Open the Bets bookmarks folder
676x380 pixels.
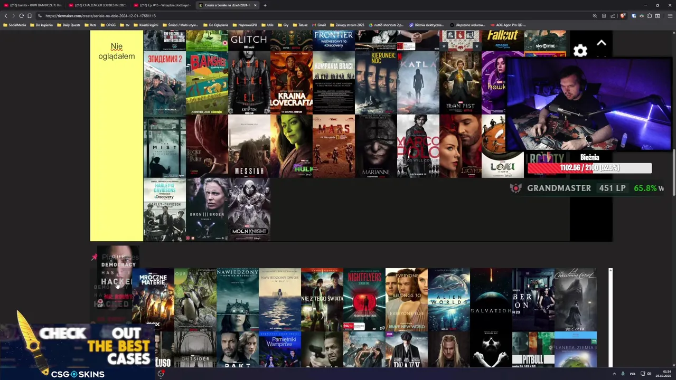(x=90, y=25)
